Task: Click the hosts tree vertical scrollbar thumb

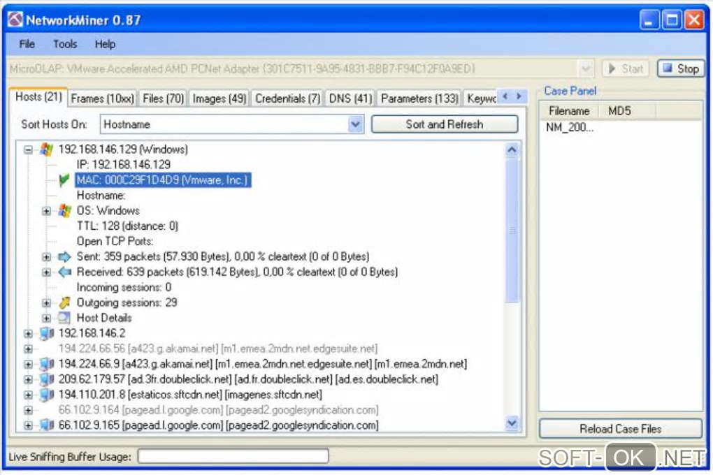Action: tap(512, 230)
